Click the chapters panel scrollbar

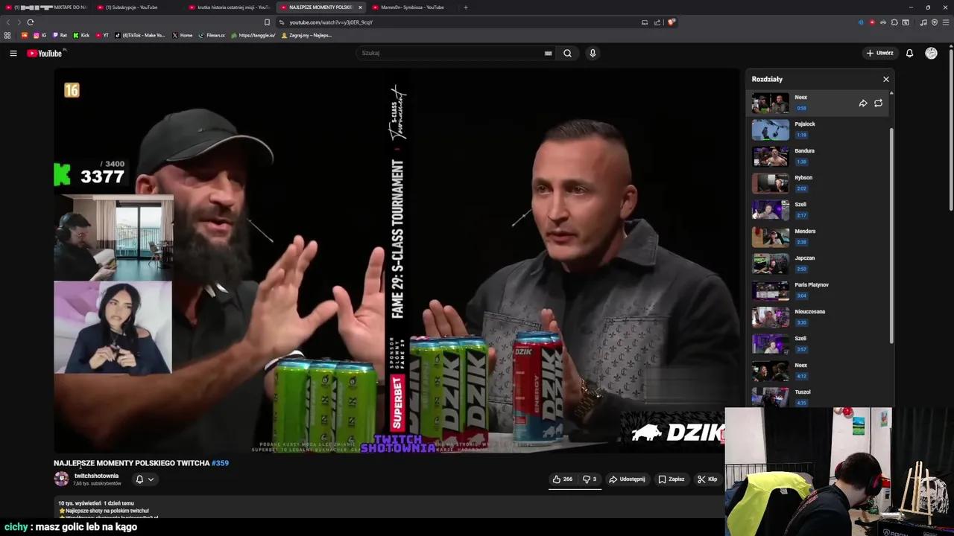[891, 234]
